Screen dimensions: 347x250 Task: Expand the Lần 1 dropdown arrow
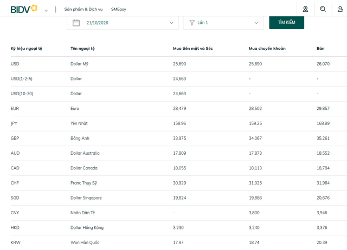tap(256, 23)
